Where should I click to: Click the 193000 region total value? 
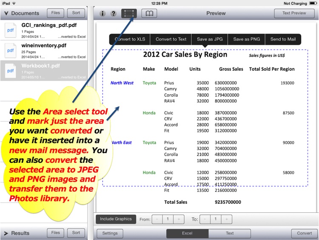click(287, 83)
